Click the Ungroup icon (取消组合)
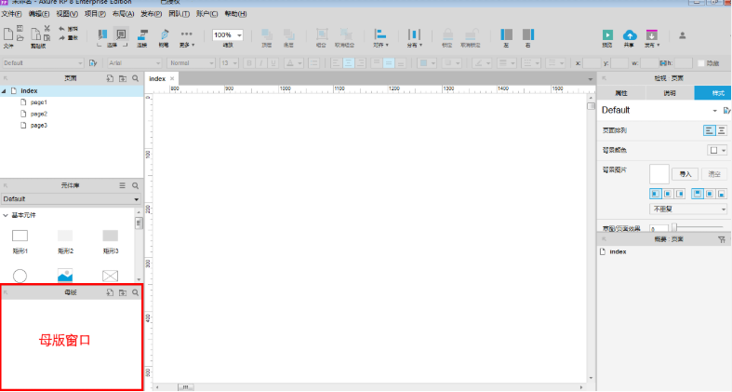This screenshot has height=392, width=732. (345, 38)
